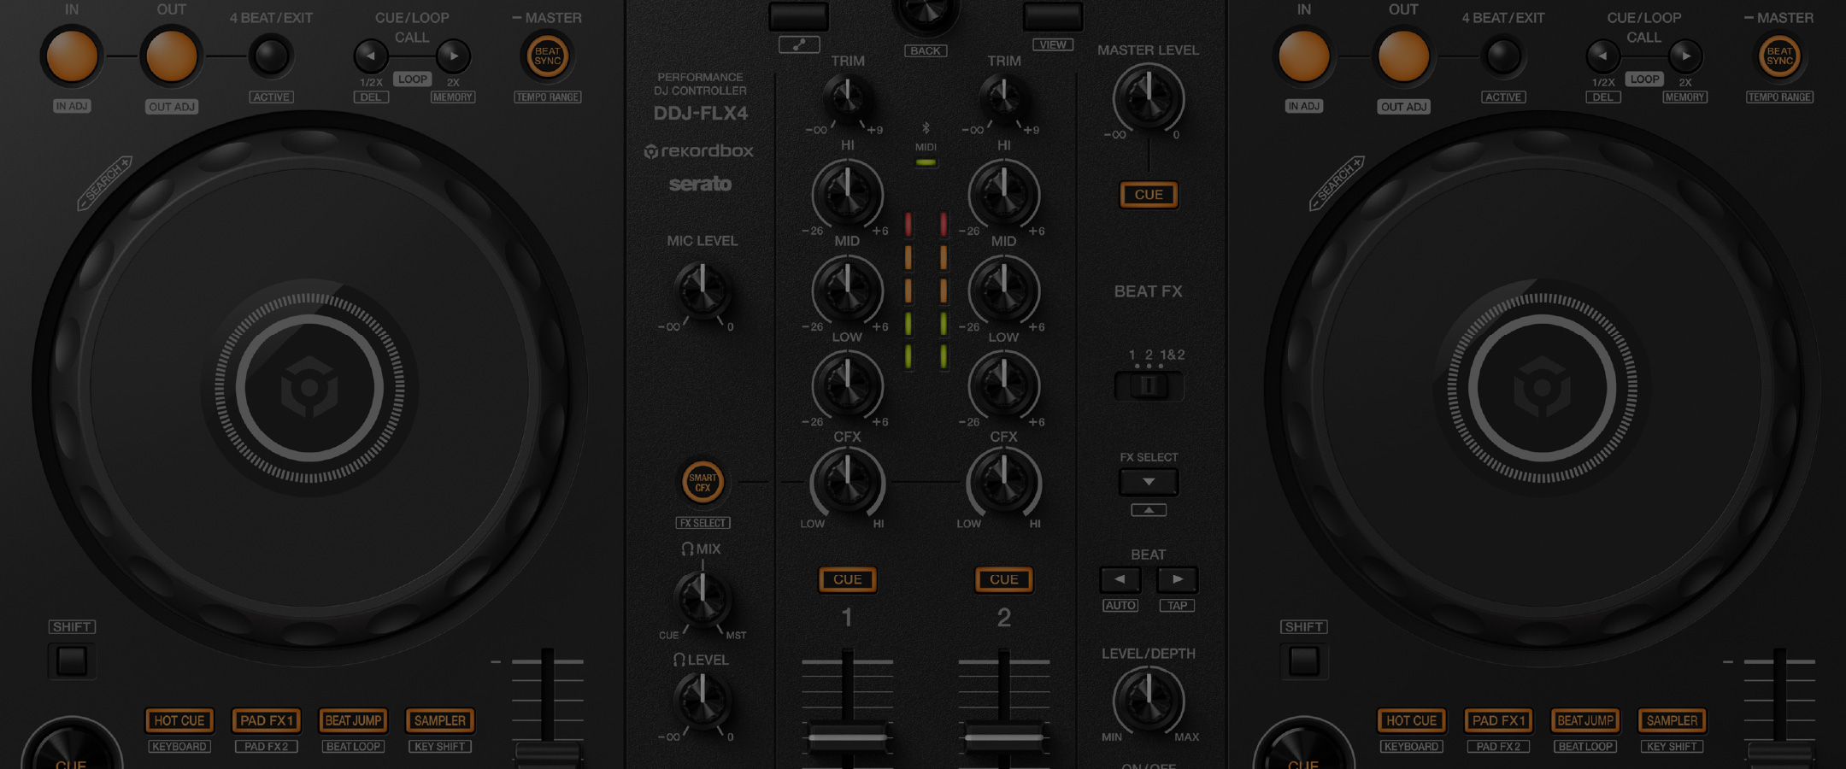The image size is (1846, 769).
Task: Click right deck CUE/LOOP CALL forward arrow
Action: click(x=1685, y=56)
